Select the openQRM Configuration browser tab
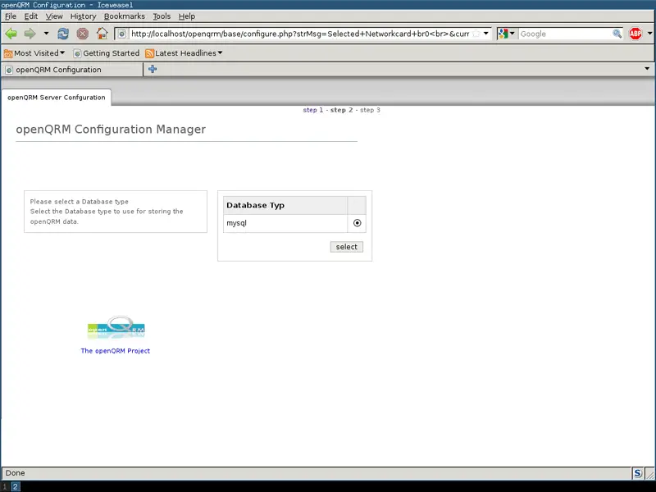The image size is (656, 492). tap(71, 70)
